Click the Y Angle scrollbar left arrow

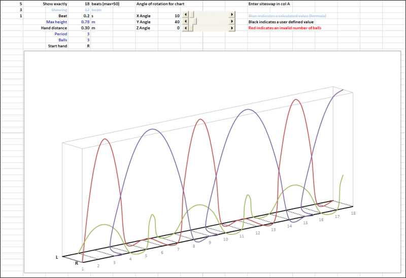(x=185, y=21)
